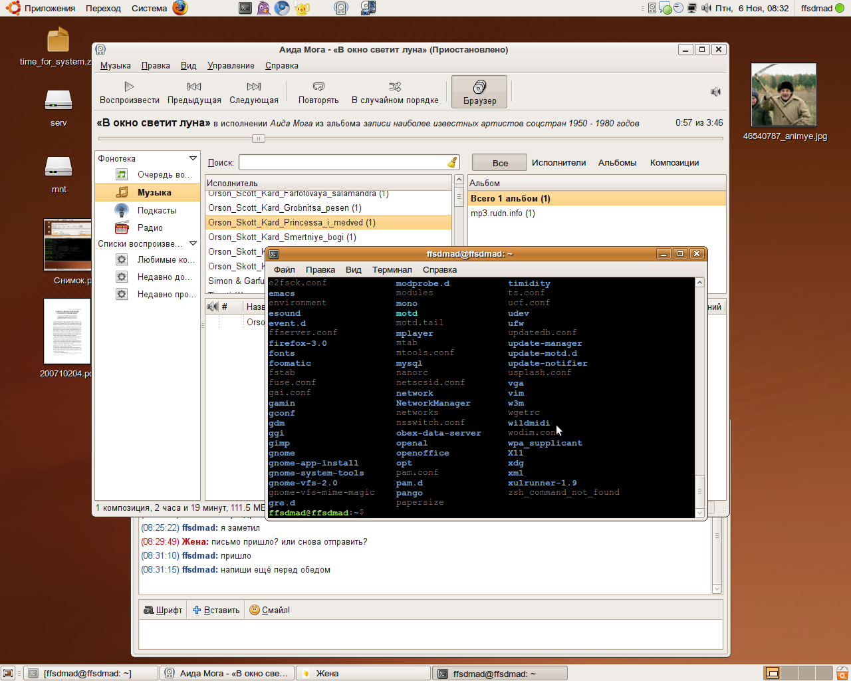Viewport: 851px width, 681px height.
Task: Launch Firefox from the top panel
Action: 180,8
